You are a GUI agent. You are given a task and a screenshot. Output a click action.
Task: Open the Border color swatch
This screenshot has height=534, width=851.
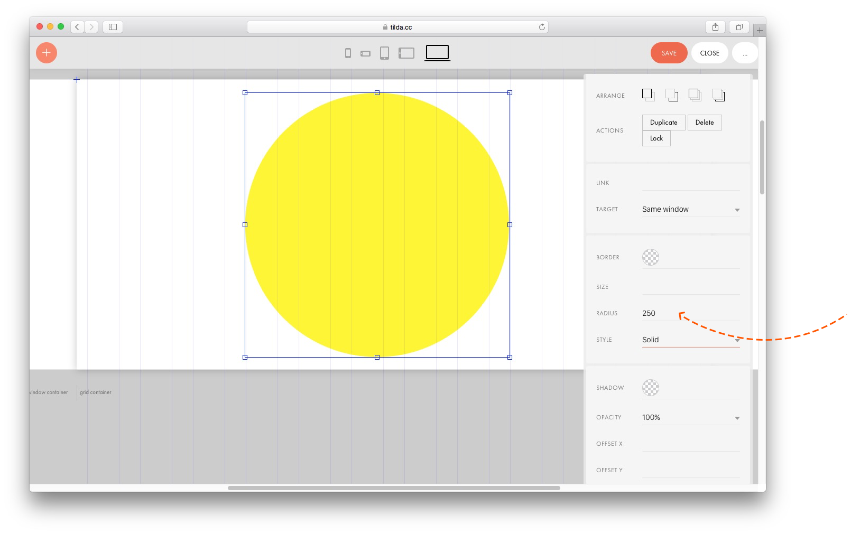[650, 257]
